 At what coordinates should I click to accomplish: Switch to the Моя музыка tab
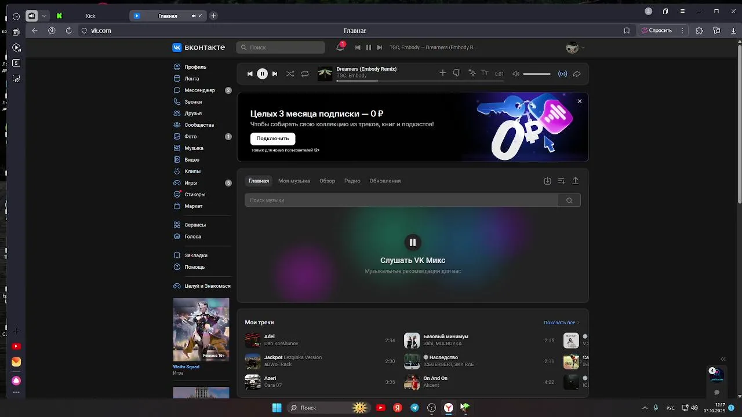pyautogui.click(x=294, y=181)
